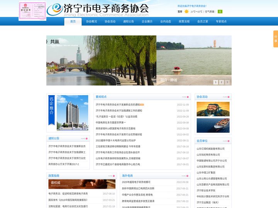Open article 山东电子商务保持较快发展势头
Screen dimensions: 278x208
[118, 158]
